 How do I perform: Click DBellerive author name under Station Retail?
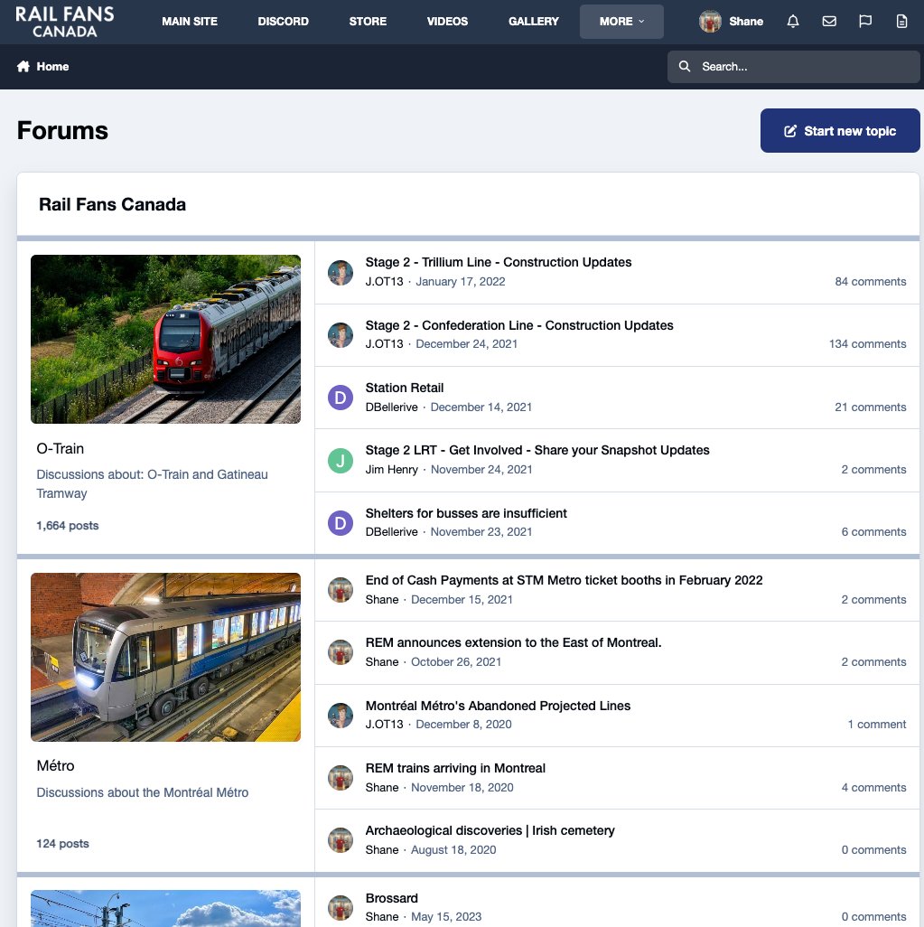coord(391,407)
